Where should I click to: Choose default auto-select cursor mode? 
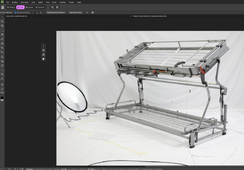tap(33, 12)
